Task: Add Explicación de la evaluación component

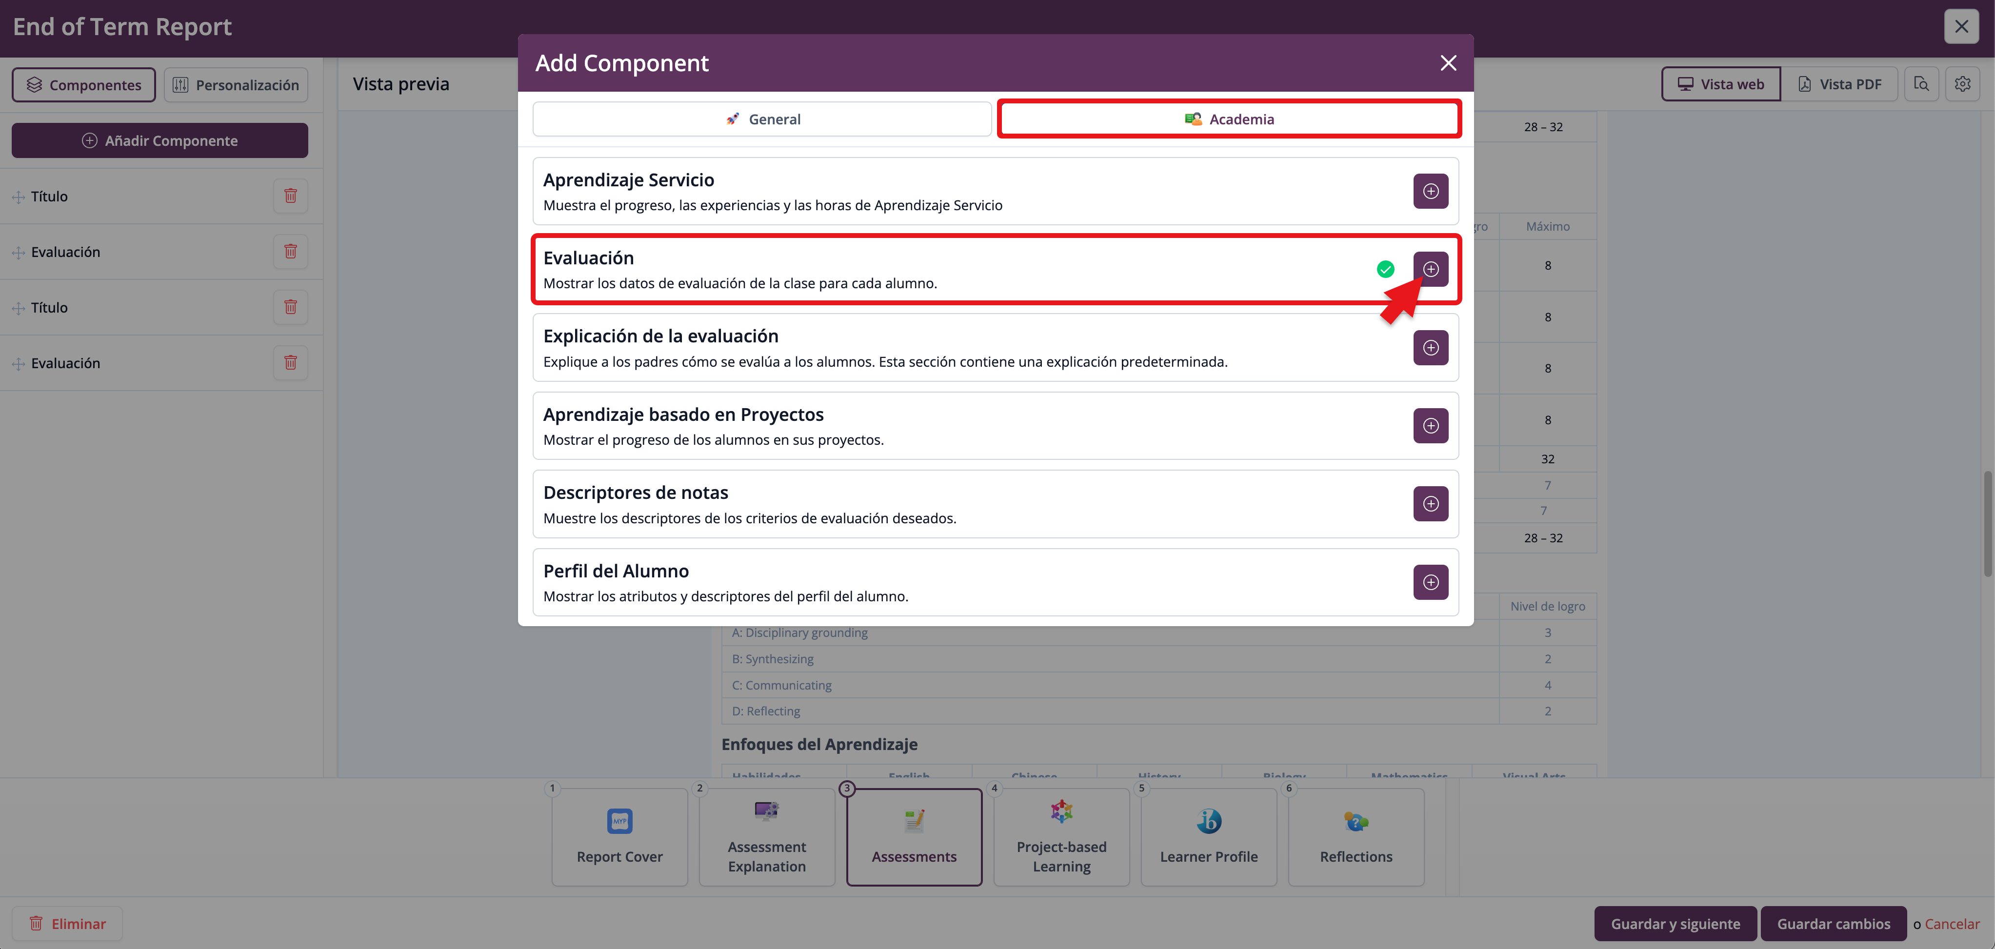Action: click(x=1430, y=348)
